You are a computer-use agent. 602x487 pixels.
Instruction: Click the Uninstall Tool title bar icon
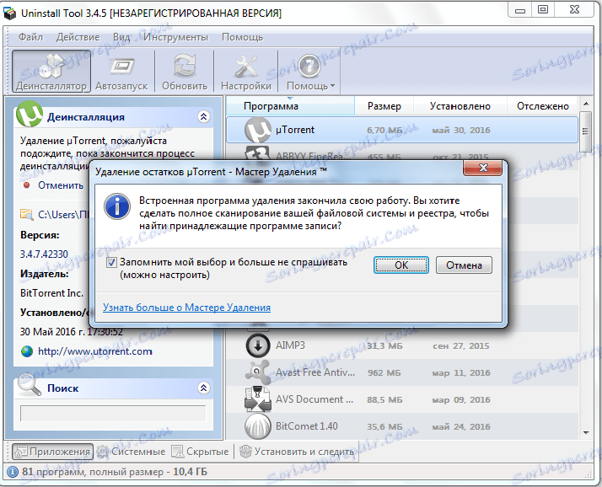(10, 13)
